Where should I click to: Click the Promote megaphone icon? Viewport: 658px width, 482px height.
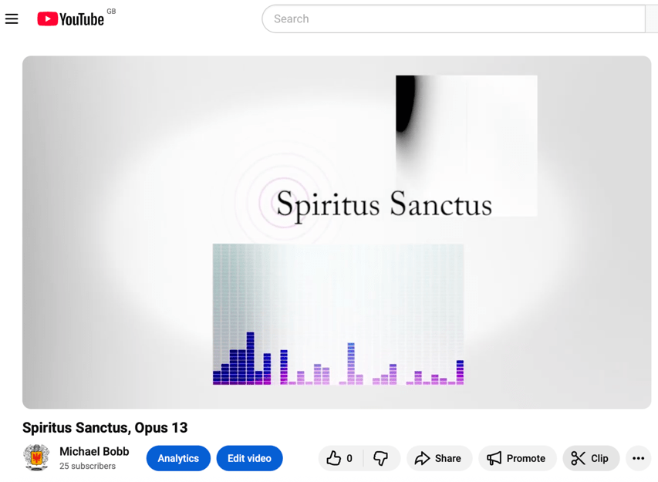[x=494, y=458]
